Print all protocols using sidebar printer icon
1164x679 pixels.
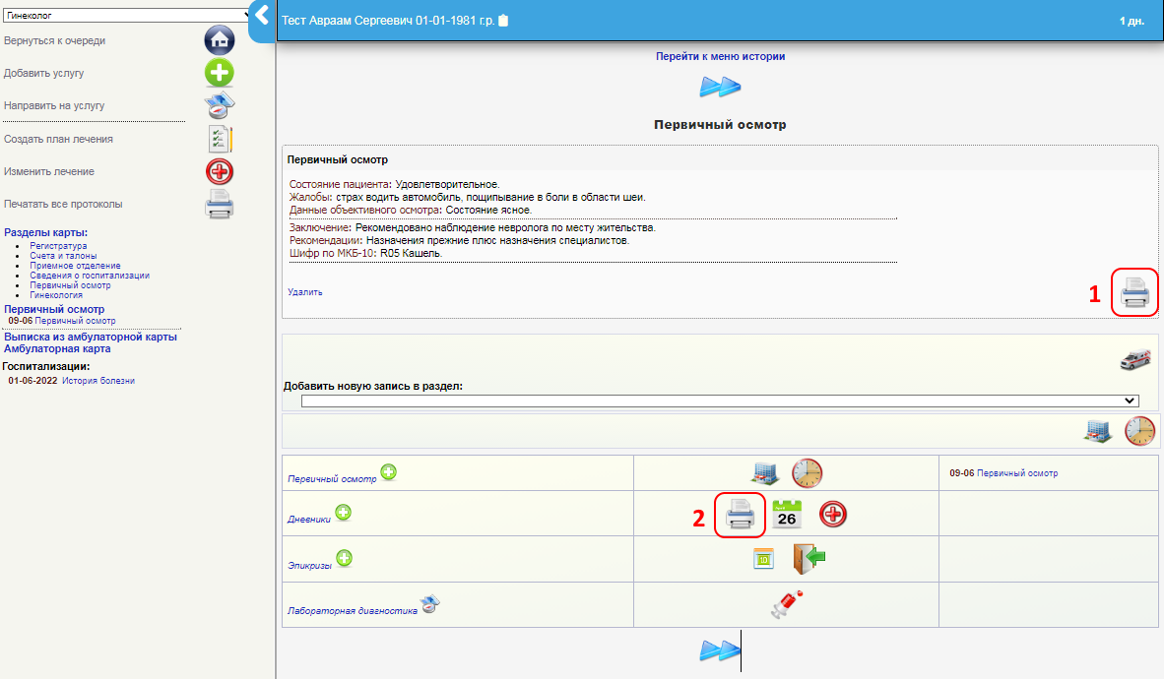pos(219,204)
